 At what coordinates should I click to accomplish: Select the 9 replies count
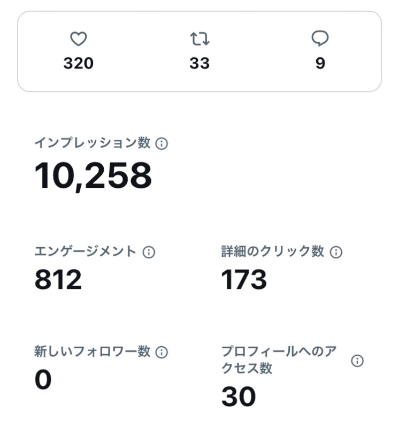(320, 63)
